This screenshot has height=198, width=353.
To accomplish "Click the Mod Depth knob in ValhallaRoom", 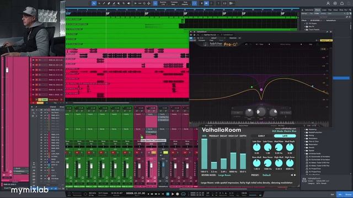I will [x=290, y=147].
